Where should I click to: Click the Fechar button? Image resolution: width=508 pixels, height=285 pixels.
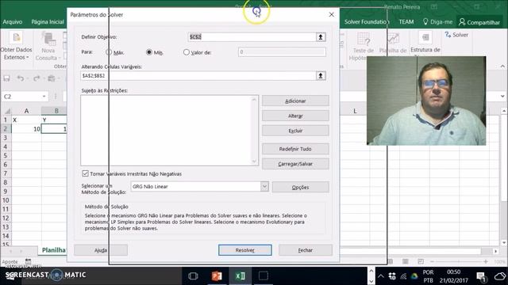[x=306, y=250]
